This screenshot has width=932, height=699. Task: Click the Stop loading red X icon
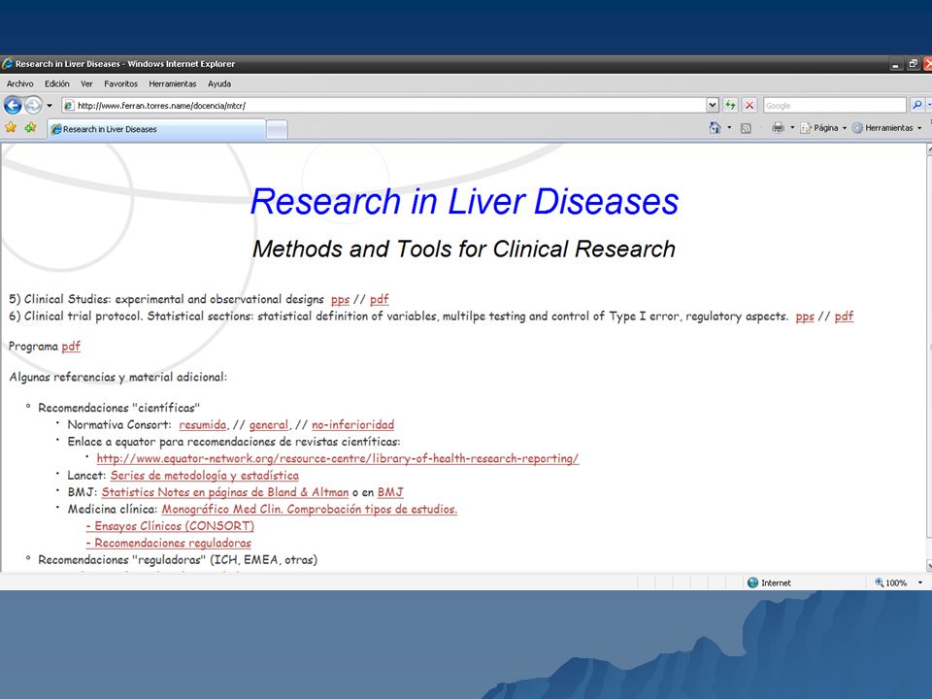tap(749, 105)
